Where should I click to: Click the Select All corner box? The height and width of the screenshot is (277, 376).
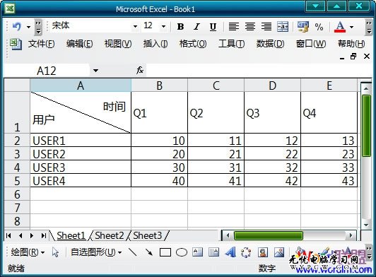tap(17, 86)
